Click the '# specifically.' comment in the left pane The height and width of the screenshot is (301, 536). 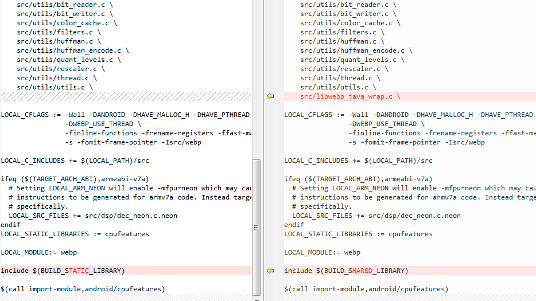coord(38,207)
